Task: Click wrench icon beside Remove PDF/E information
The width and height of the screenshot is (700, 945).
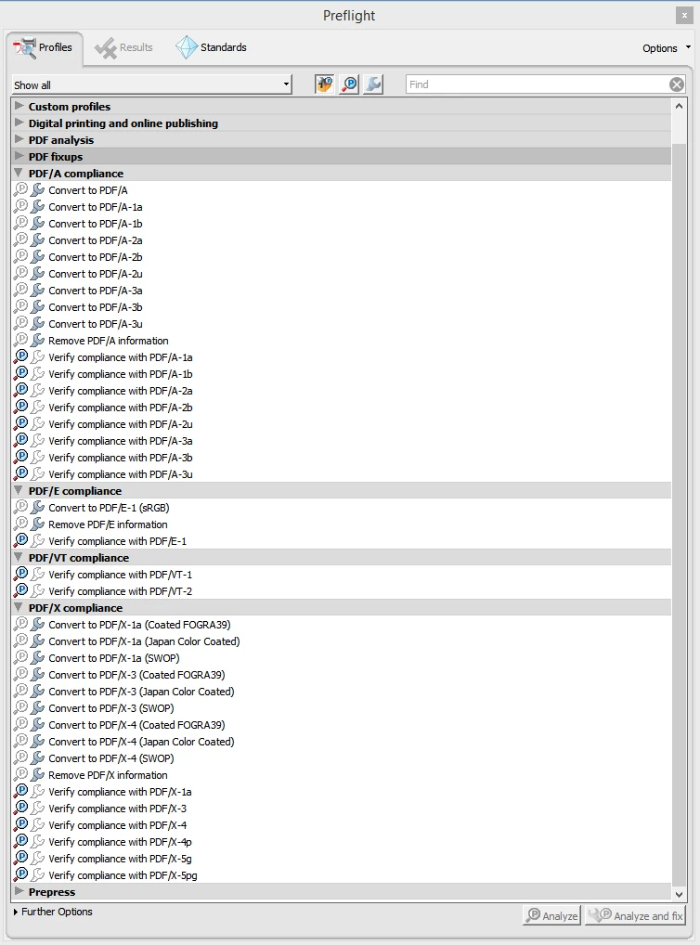Action: pos(38,524)
